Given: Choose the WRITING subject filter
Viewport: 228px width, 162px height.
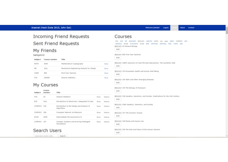Looking at the screenshot, I should pos(163,44).
